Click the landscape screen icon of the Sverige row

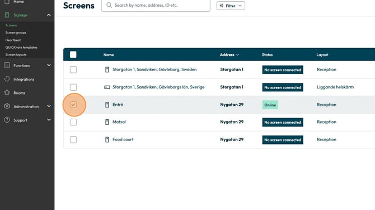pyautogui.click(x=107, y=87)
